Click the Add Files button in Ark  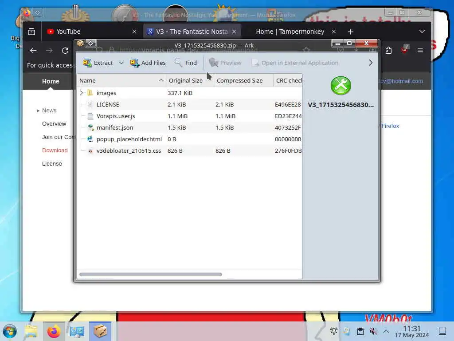(148, 63)
